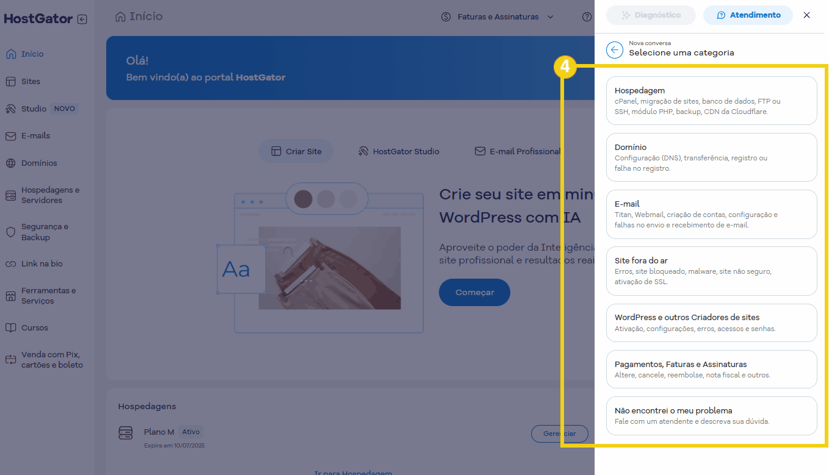Click the Começar button
The height and width of the screenshot is (475, 829).
point(474,292)
